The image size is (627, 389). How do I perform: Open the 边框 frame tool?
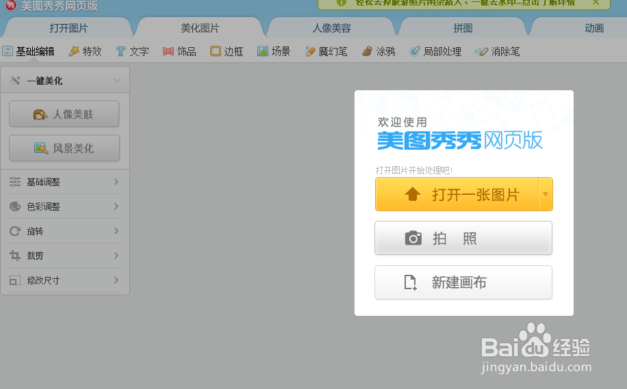point(227,51)
